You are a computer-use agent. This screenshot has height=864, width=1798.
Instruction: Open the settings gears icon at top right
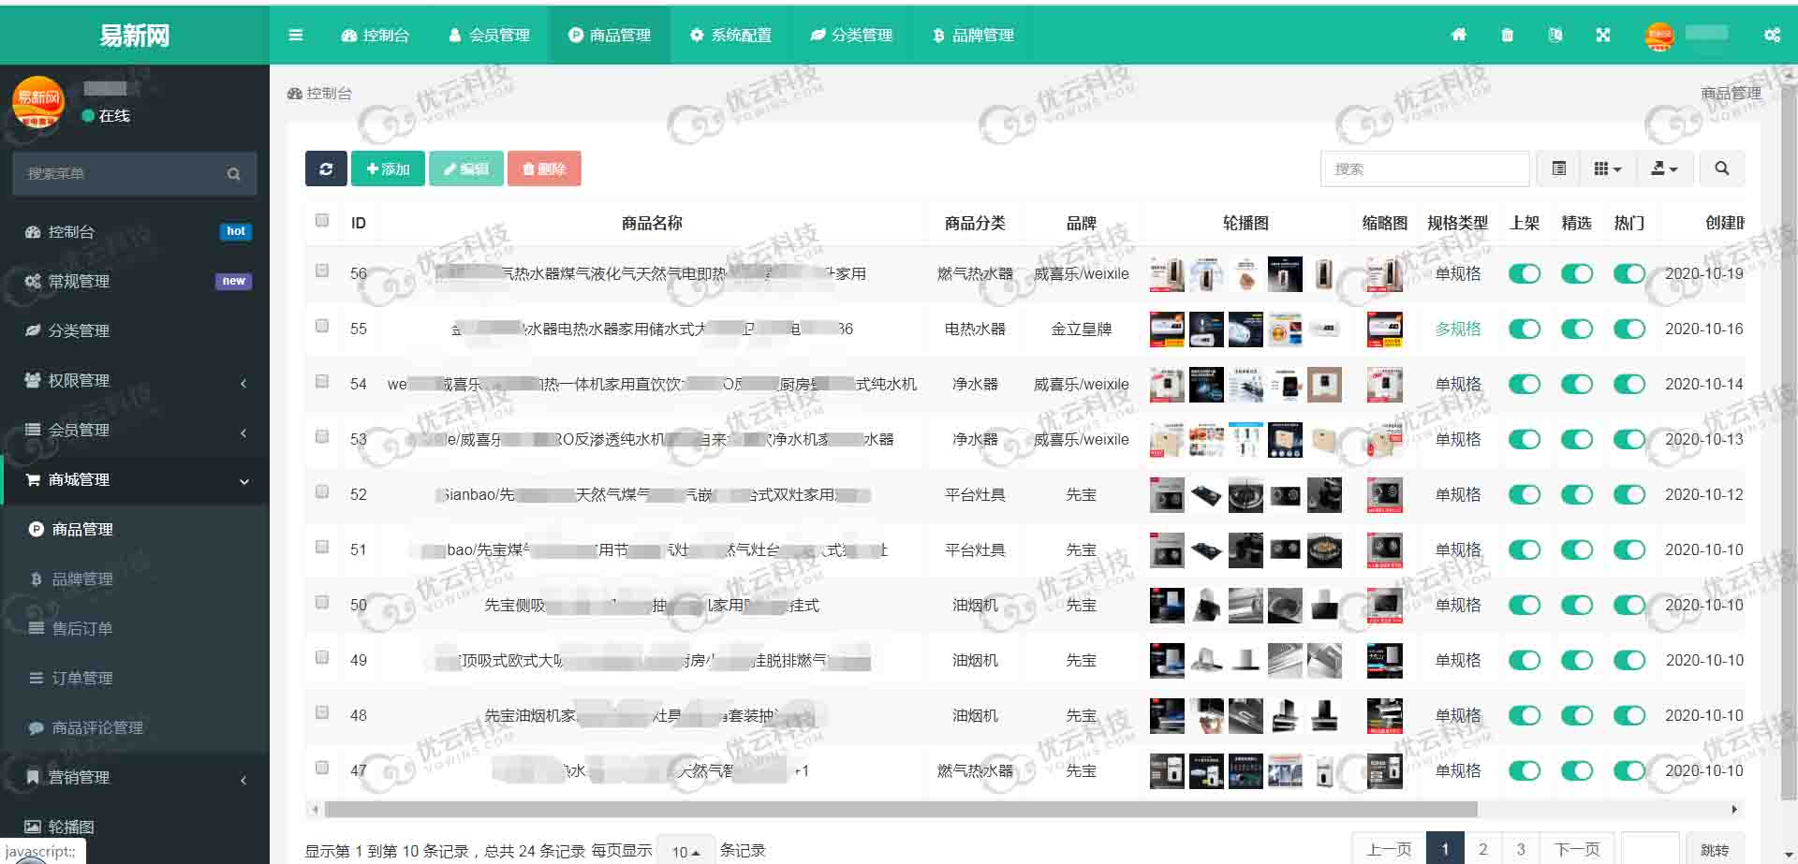[1772, 35]
